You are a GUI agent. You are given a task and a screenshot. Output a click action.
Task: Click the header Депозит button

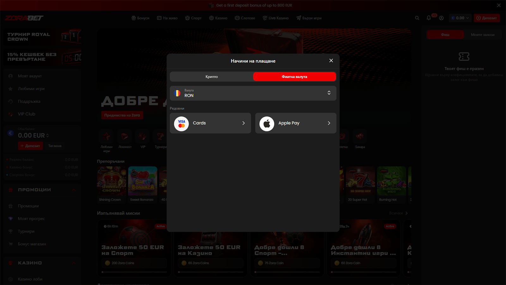[487, 18]
